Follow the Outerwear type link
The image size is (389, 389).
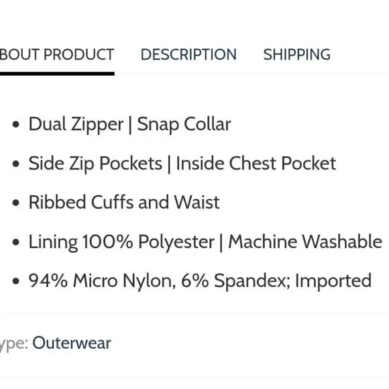[x=72, y=343]
